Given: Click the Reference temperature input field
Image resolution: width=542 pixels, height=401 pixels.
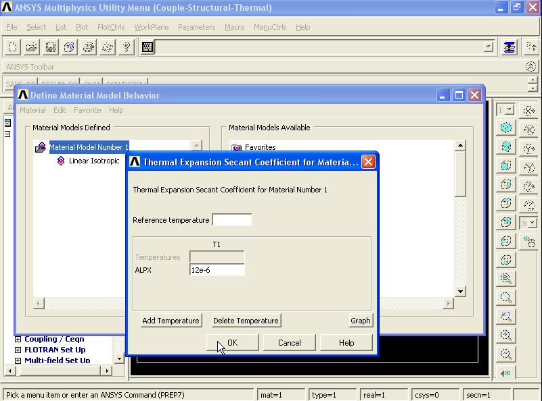Looking at the screenshot, I should (x=232, y=220).
